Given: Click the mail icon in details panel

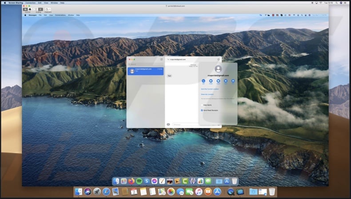Looking at the screenshot, I should (x=226, y=81).
